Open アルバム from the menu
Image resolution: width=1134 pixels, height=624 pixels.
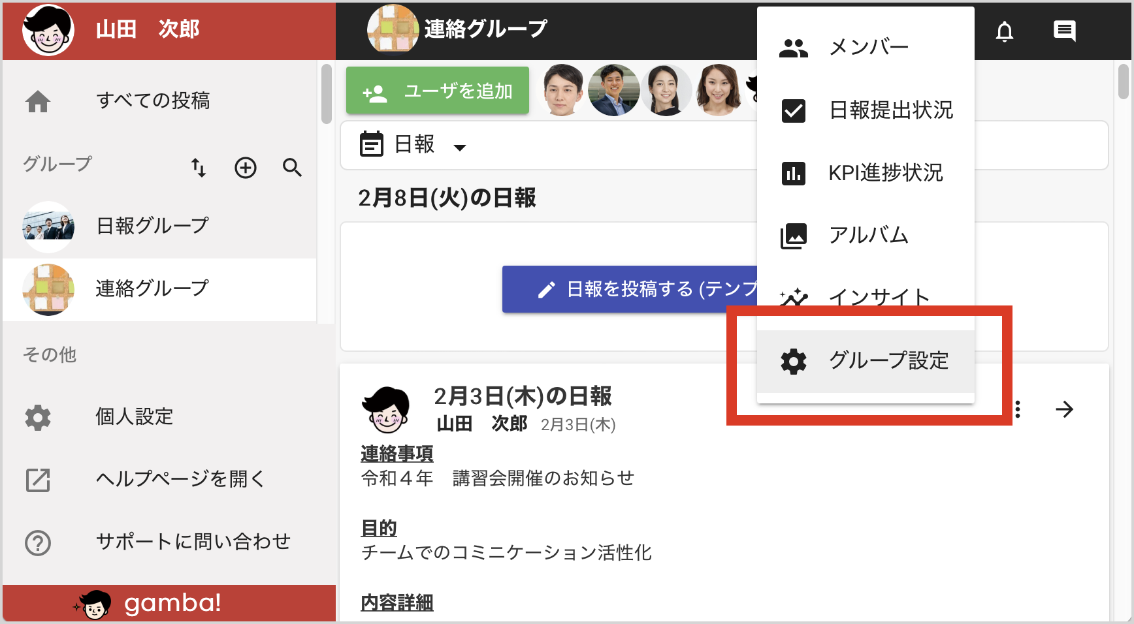865,236
